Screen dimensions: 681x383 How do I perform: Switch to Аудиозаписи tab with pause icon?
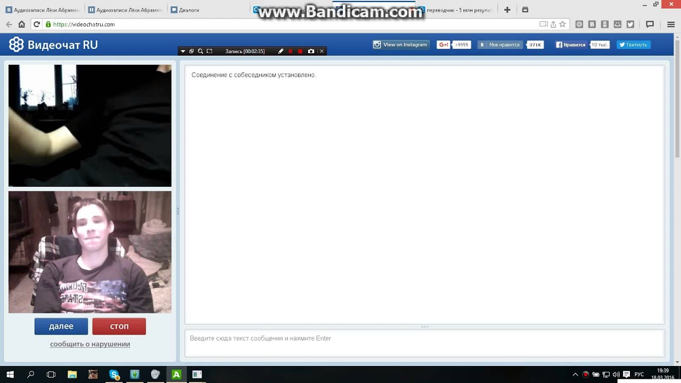[x=126, y=10]
